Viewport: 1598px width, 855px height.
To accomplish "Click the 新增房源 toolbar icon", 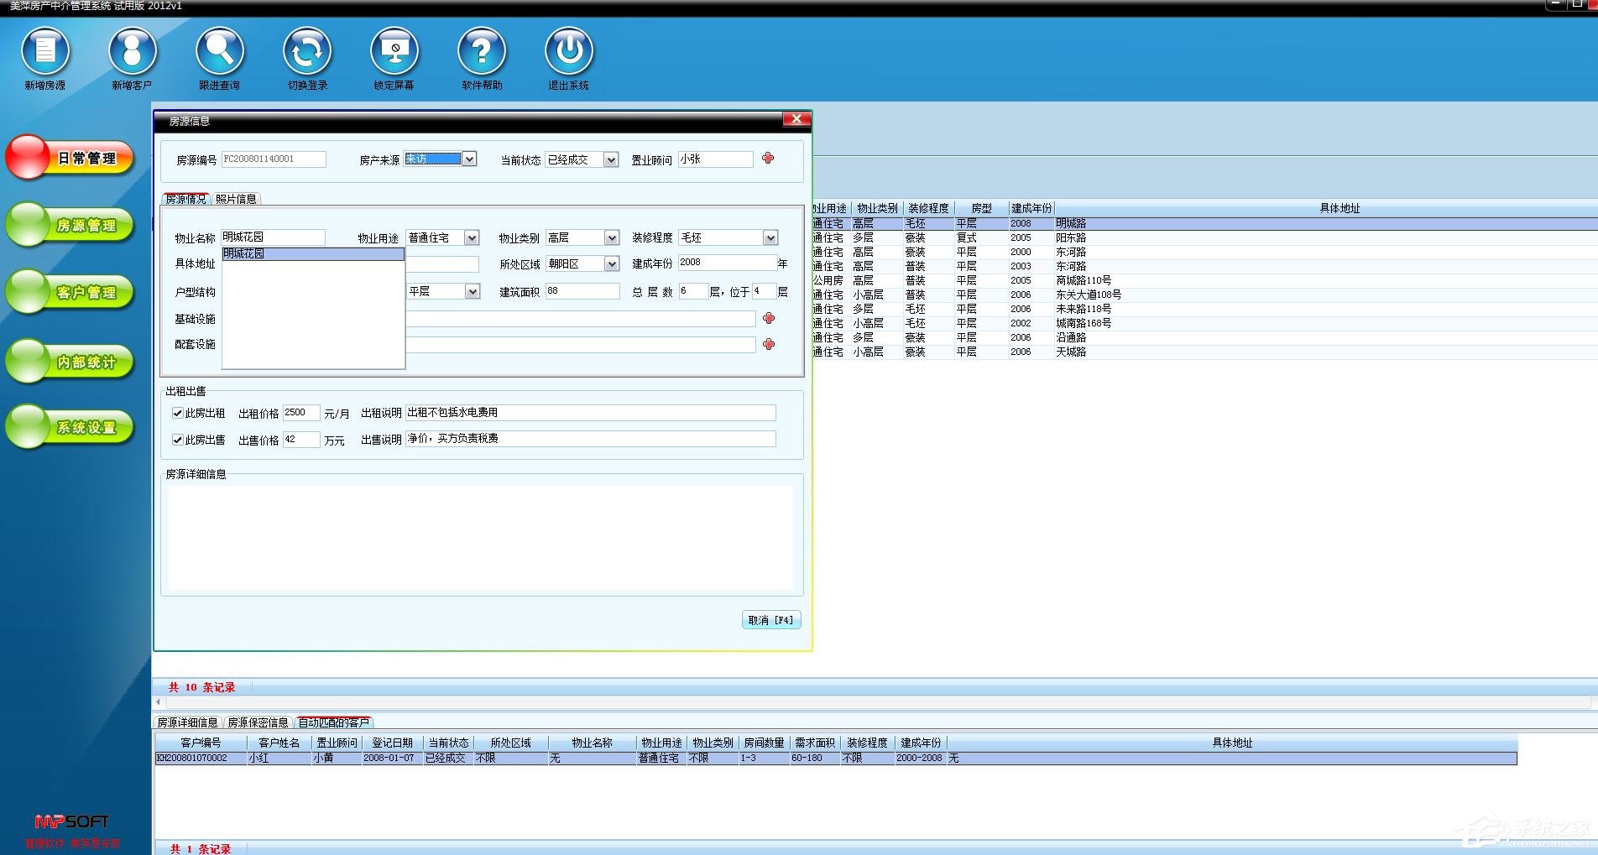I will pyautogui.click(x=45, y=51).
